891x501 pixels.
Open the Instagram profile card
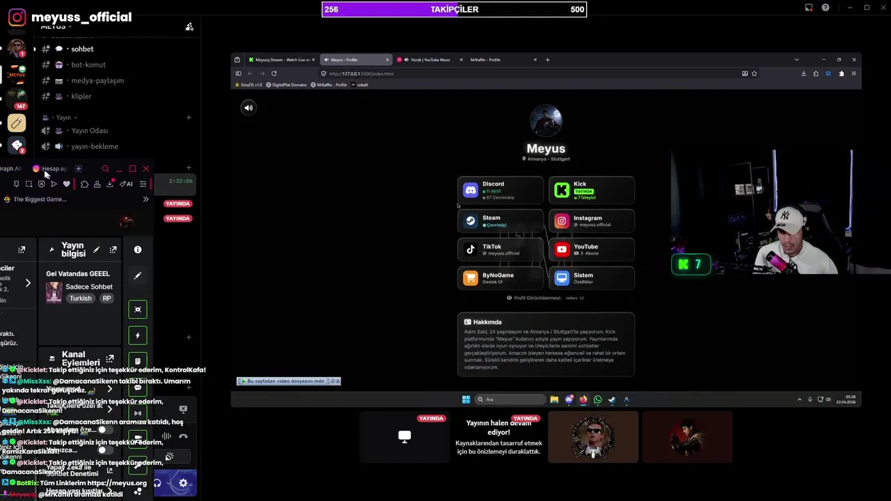[592, 221]
